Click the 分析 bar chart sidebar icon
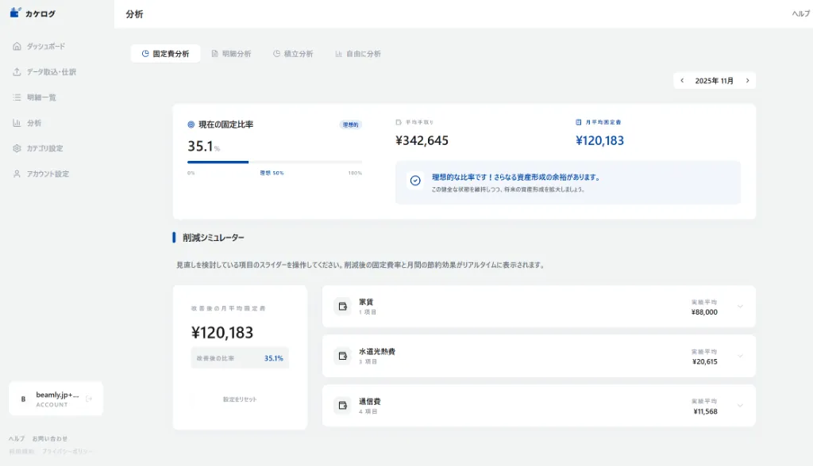Screen dimensions: 813x466 click(x=17, y=123)
